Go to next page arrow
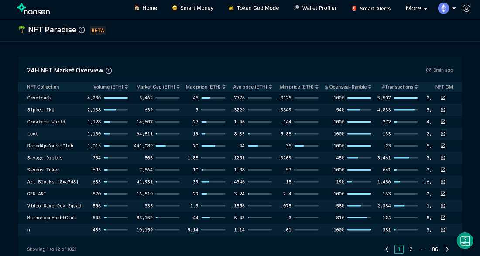480x256 pixels. 447,249
